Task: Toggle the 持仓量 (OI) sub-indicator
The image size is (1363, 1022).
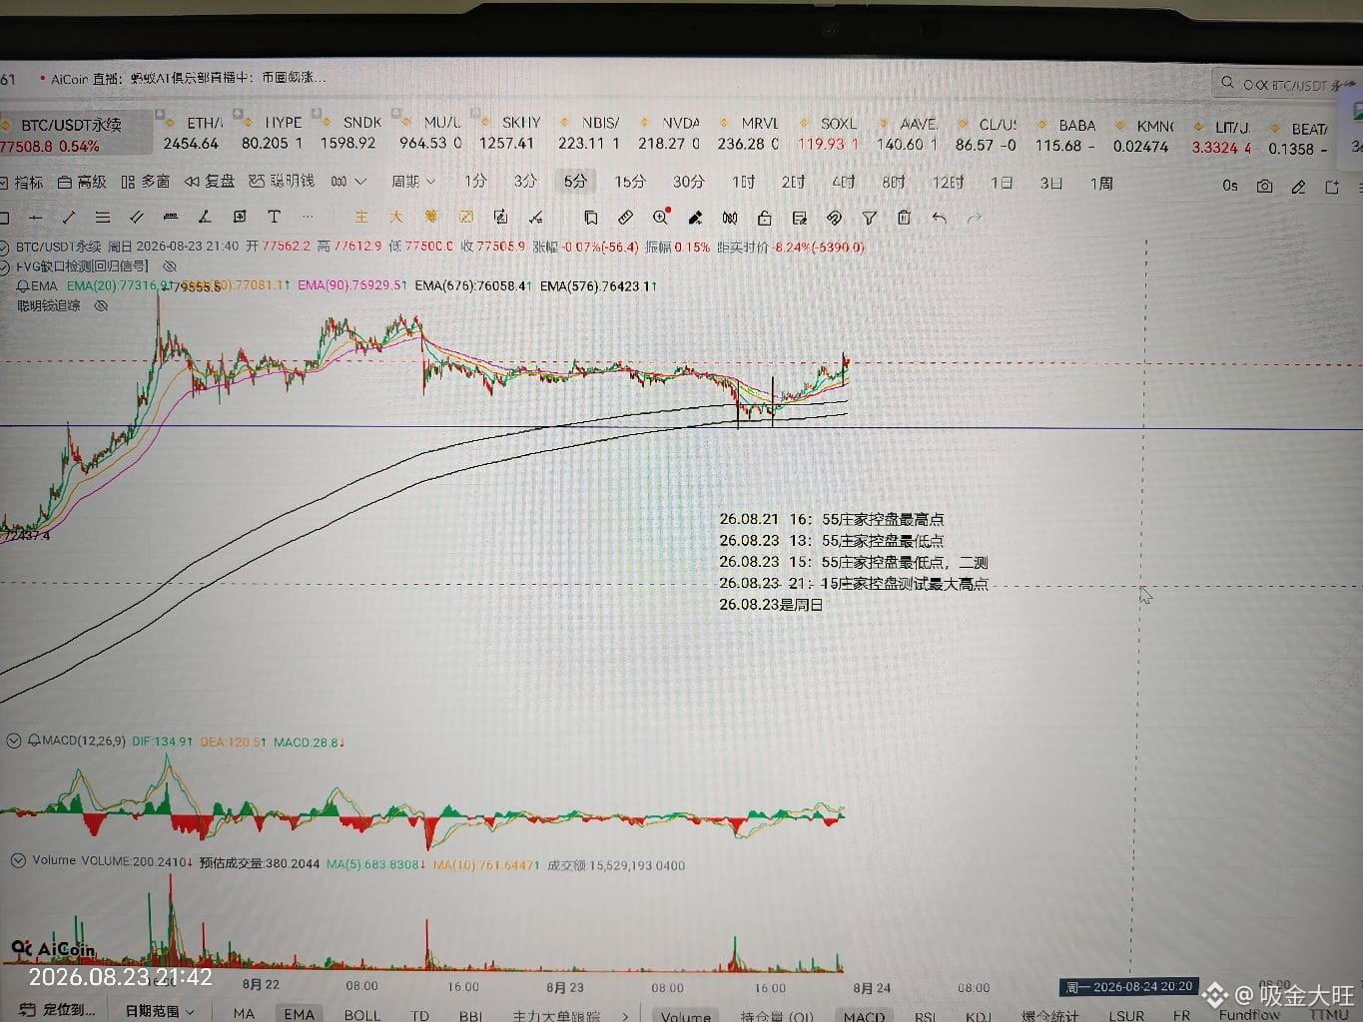Action: tap(777, 1016)
